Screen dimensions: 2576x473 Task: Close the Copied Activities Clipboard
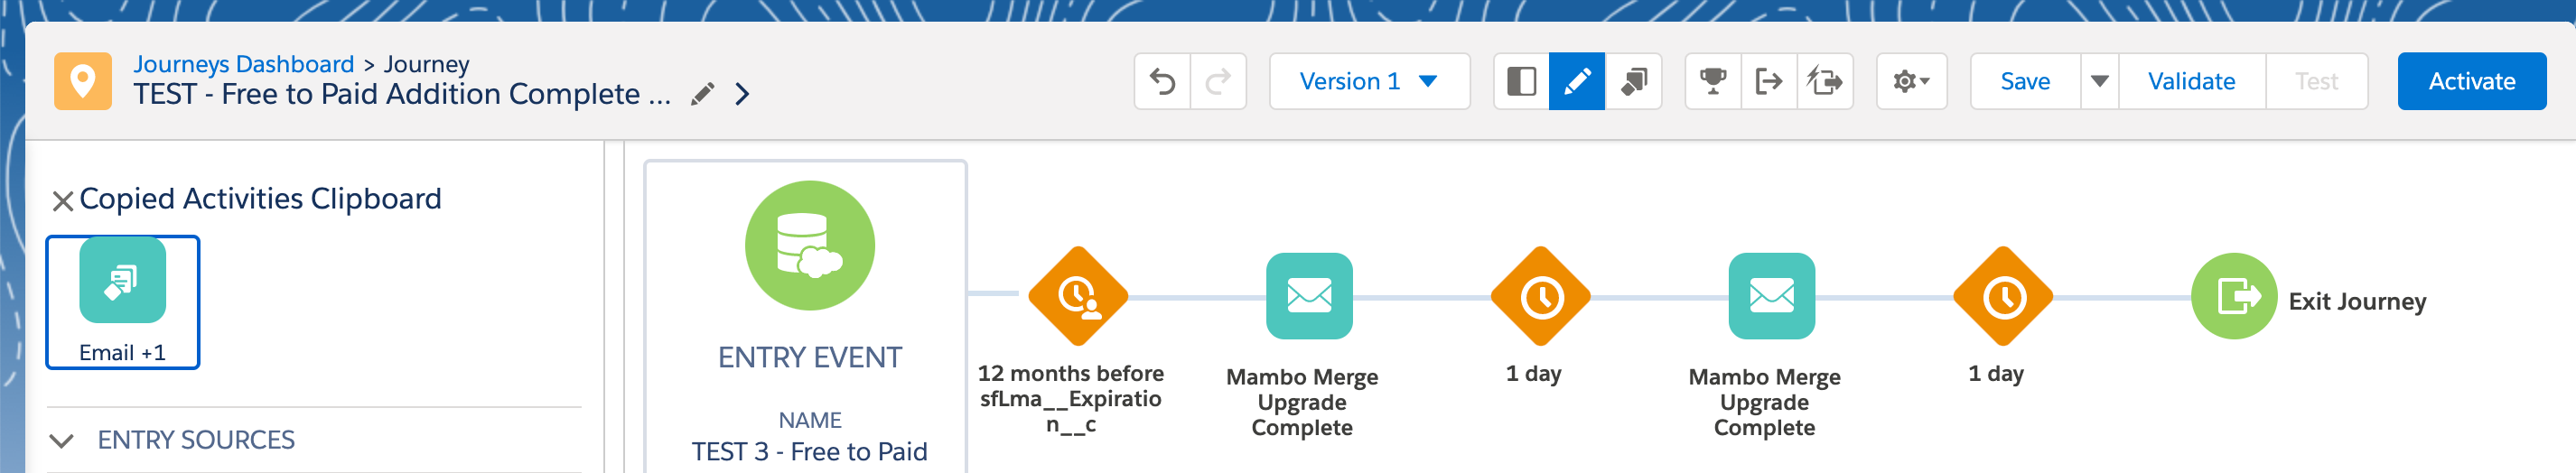click(x=63, y=201)
